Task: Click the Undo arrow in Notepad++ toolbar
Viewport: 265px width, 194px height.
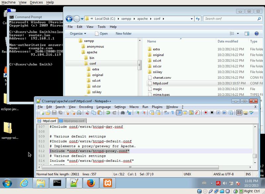Action: coord(108,113)
